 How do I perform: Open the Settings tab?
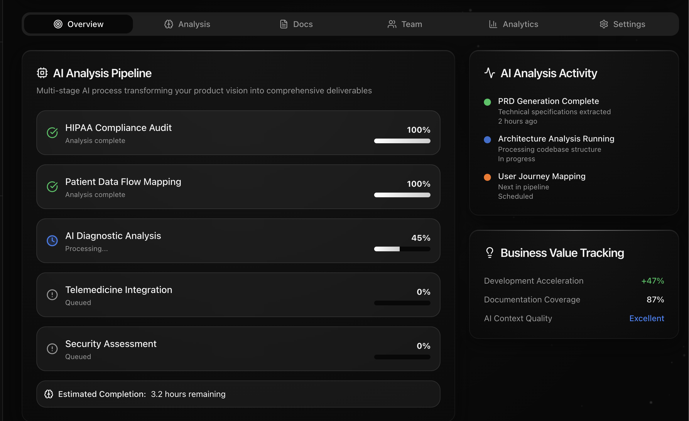tap(622, 24)
